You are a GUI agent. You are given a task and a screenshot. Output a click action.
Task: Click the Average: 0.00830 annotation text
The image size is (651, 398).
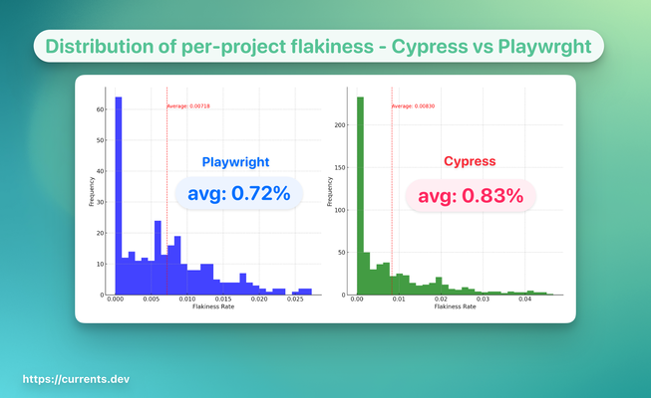[414, 105]
